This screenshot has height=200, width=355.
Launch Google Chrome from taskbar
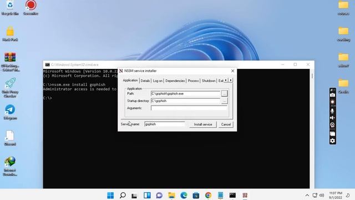[x=209, y=195]
